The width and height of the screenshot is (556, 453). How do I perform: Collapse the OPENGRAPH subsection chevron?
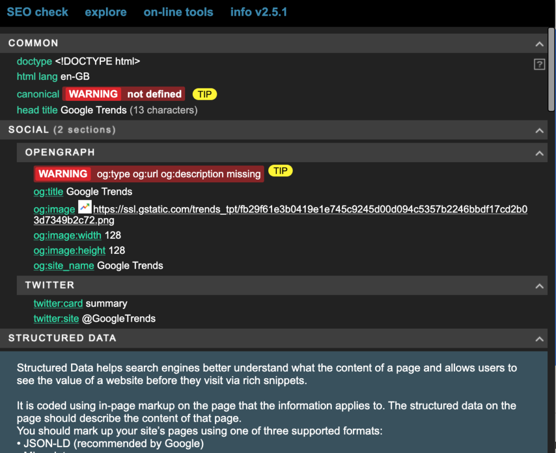pyautogui.click(x=539, y=153)
